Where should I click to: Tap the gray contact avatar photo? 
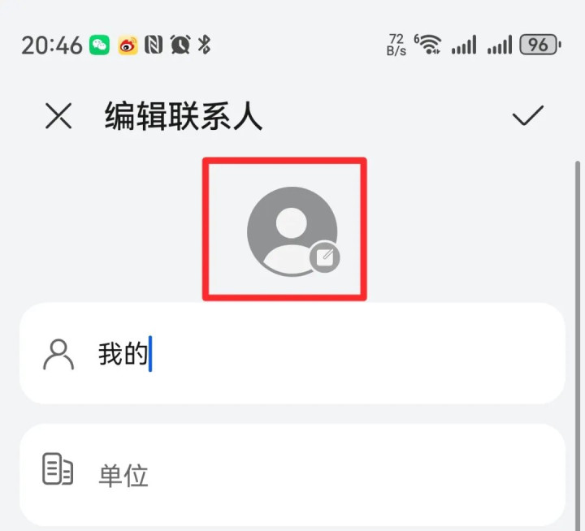pyautogui.click(x=292, y=231)
